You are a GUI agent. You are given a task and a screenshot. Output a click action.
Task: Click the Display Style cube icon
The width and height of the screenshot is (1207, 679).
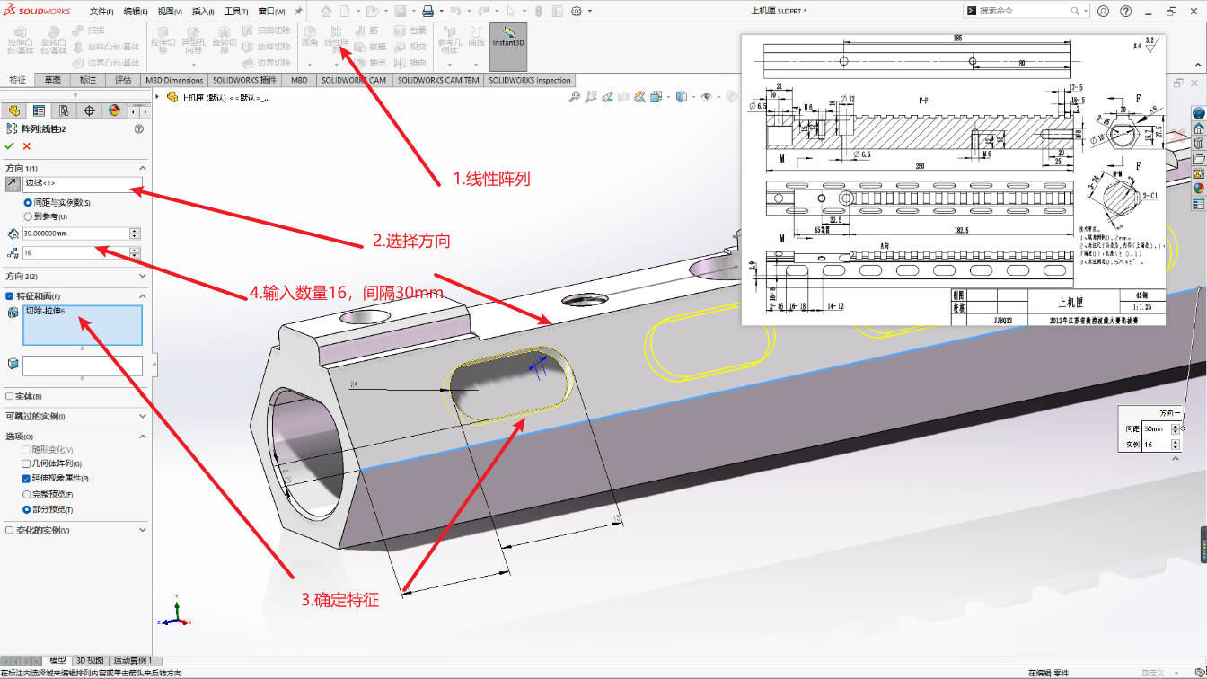coord(682,97)
